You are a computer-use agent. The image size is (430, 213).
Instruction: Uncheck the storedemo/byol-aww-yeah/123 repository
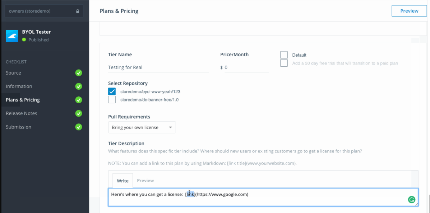(x=112, y=91)
